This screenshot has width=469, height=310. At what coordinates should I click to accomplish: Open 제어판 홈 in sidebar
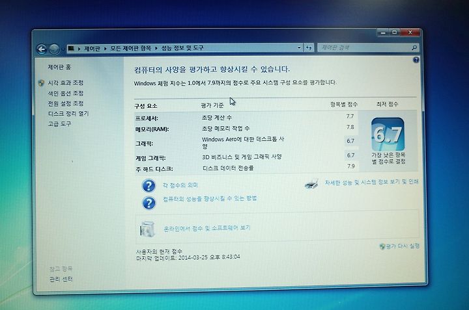pos(59,67)
